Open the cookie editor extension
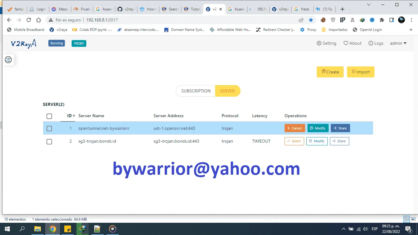 [323, 20]
